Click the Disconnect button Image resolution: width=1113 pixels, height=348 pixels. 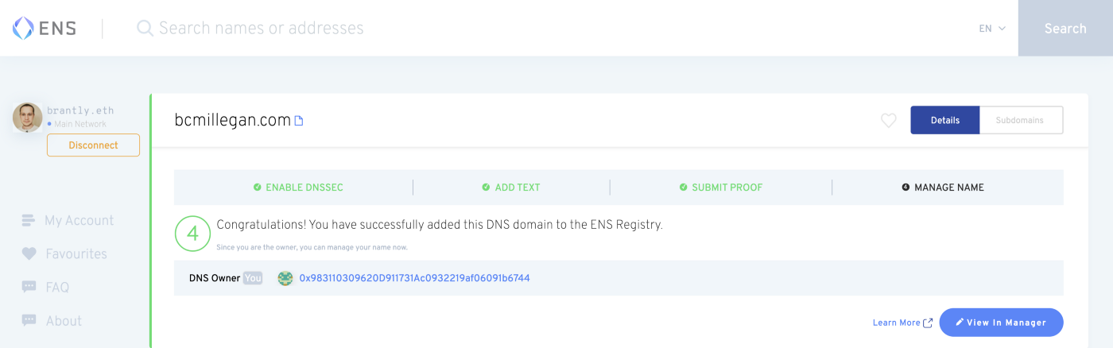coord(93,145)
